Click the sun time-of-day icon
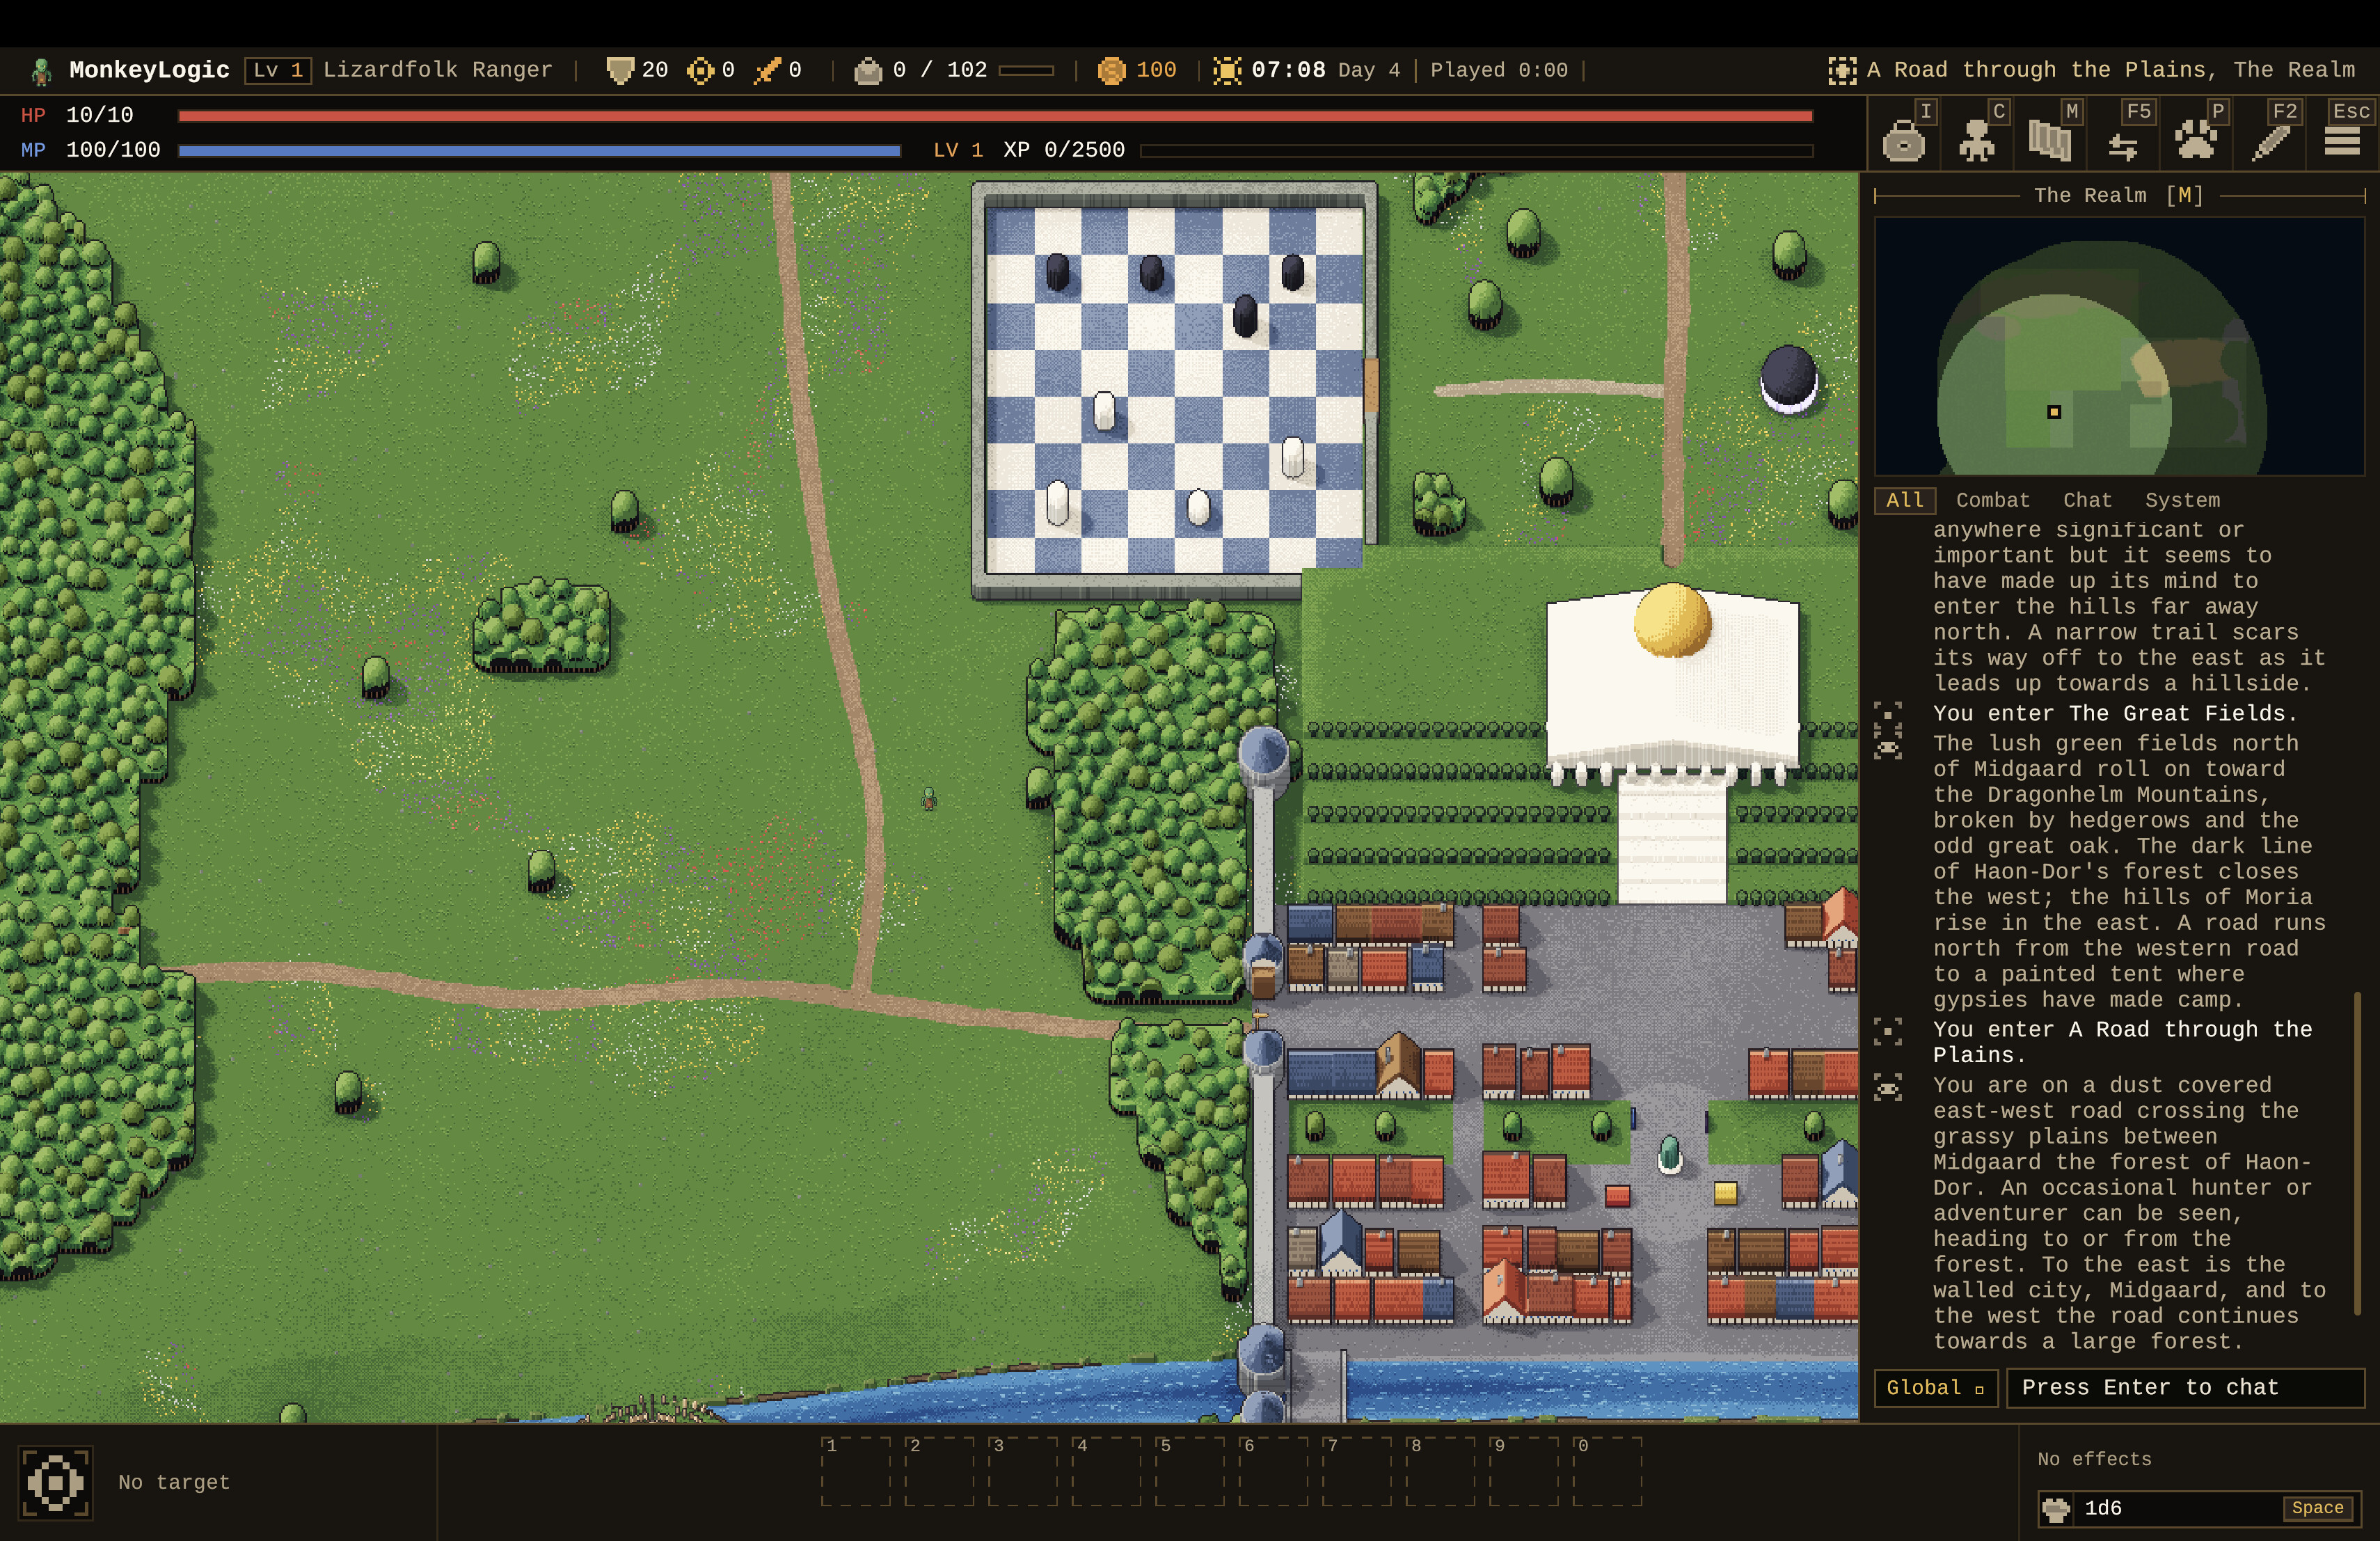The height and width of the screenshot is (1541, 2380). [1227, 70]
